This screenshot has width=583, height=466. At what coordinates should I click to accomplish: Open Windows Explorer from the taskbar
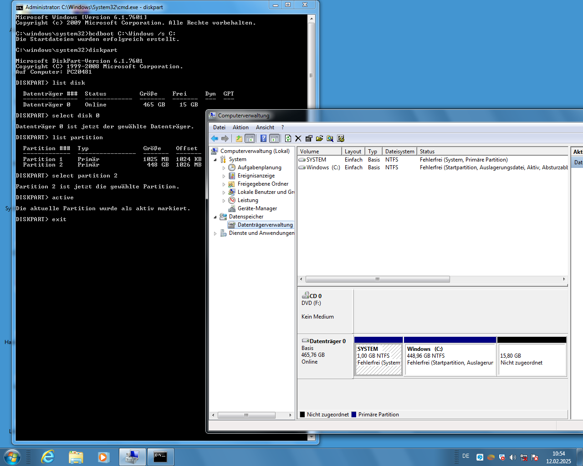(76, 457)
